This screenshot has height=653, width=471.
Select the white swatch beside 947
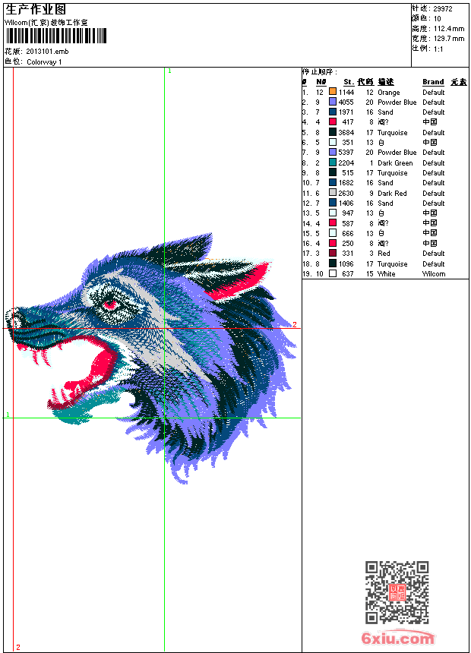click(333, 213)
